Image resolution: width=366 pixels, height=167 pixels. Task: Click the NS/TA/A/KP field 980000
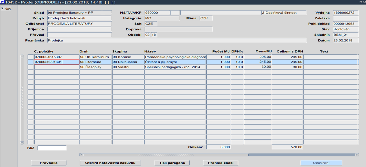[x=157, y=13]
